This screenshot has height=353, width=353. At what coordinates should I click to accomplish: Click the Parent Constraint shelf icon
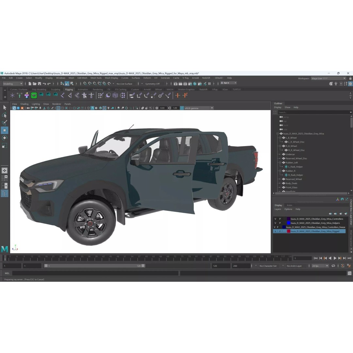[x=132, y=95]
